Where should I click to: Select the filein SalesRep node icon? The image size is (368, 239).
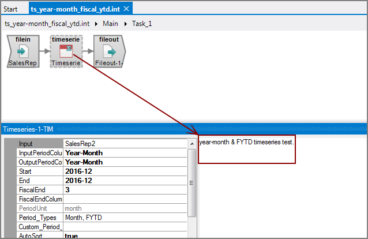point(23,51)
